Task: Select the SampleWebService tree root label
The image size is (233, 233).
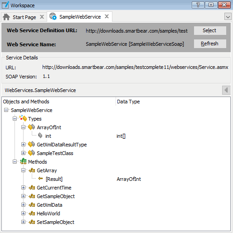Action: [x=32, y=110]
